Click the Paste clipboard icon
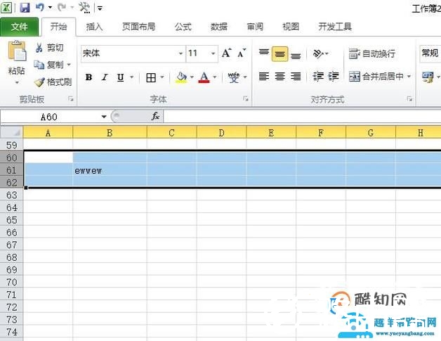Image resolution: width=441 pixels, height=341 pixels. click(x=17, y=51)
